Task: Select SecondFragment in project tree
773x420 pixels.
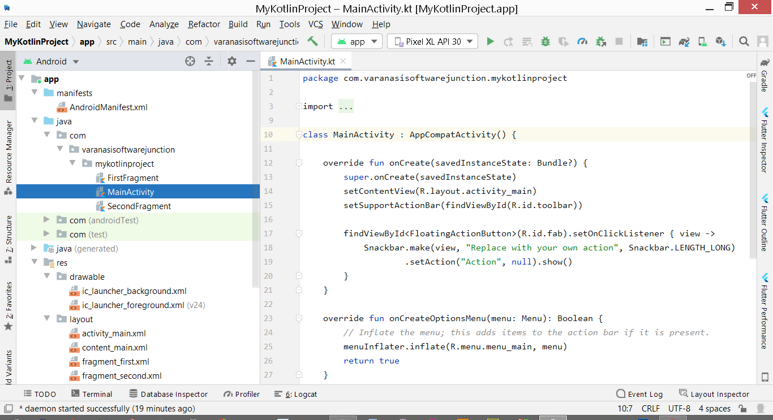Action: pyautogui.click(x=133, y=206)
